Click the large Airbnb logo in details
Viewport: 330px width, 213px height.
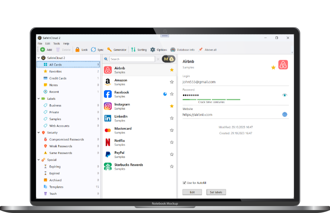(x=283, y=64)
